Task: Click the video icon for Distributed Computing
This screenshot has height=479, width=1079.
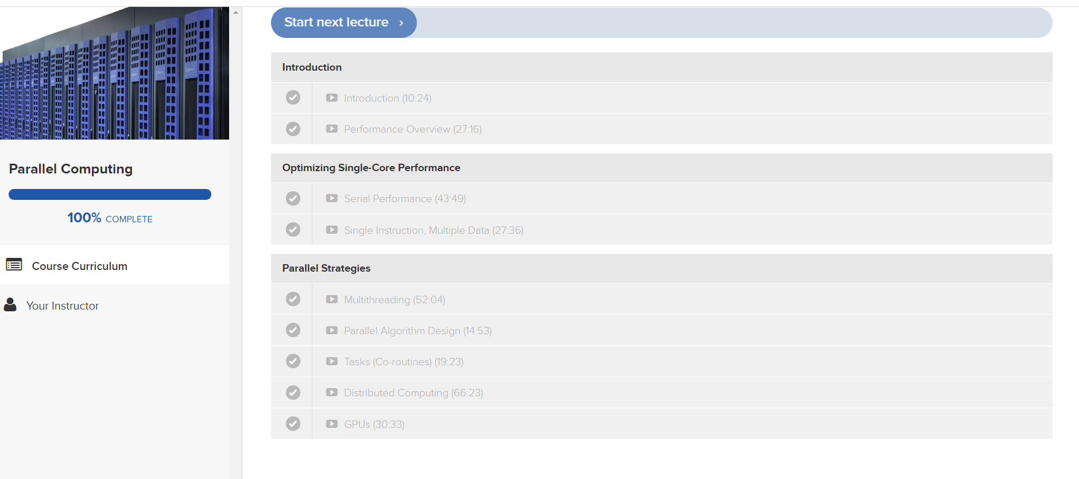Action: (x=331, y=392)
